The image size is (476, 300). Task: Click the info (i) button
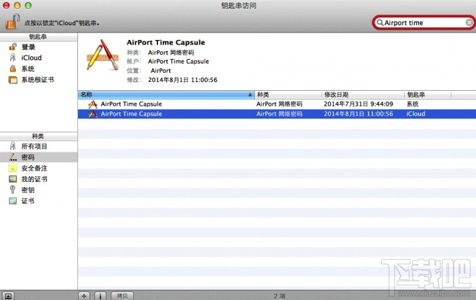100,296
